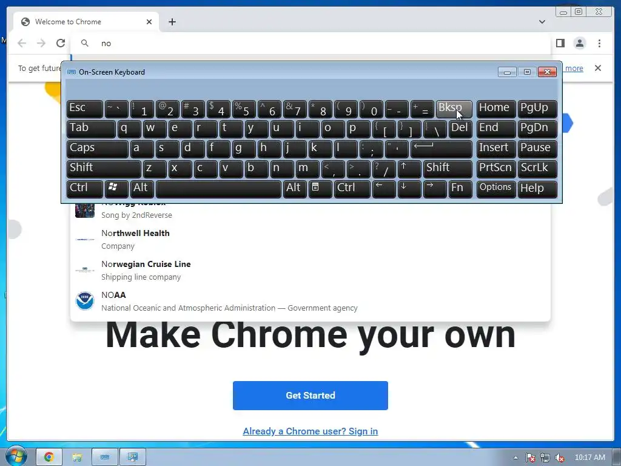Toggle the Caps key on on-screen keyboard

tap(98, 149)
